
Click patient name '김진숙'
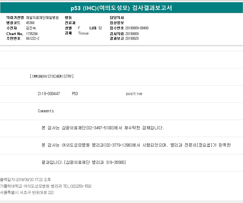coord(31,28)
